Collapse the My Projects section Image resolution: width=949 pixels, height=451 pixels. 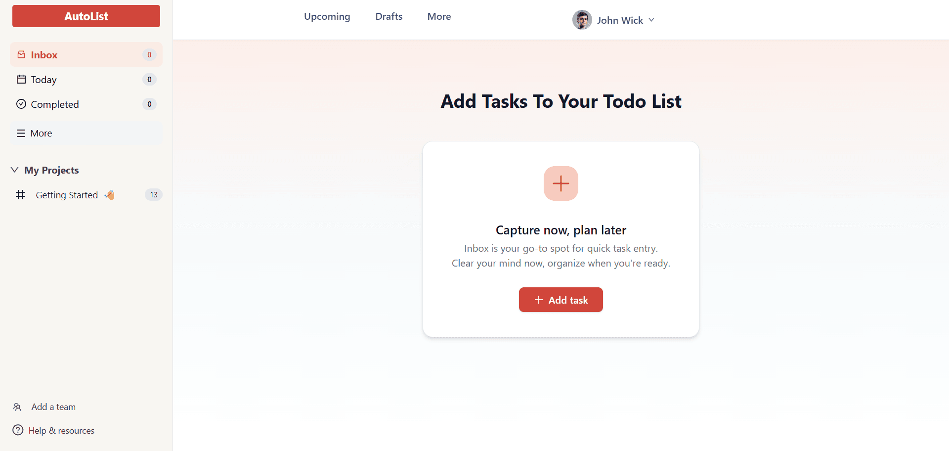pyautogui.click(x=14, y=170)
